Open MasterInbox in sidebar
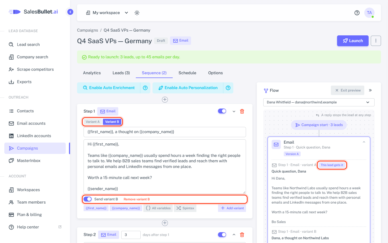This screenshot has width=388, height=243. point(35,161)
